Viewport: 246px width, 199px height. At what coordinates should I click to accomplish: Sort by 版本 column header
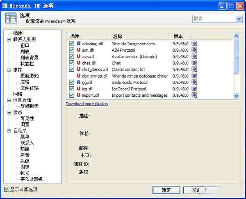[180, 36]
